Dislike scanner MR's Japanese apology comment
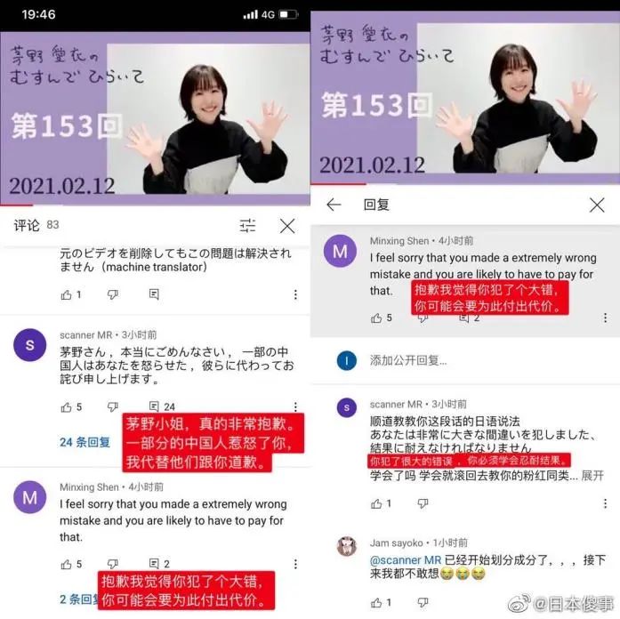Image resolution: width=620 pixels, height=619 pixels. (x=113, y=406)
